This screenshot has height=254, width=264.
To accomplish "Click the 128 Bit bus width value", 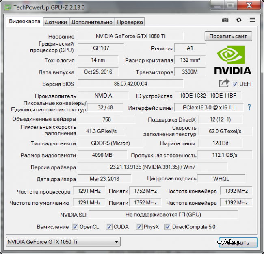I will (220, 143).
